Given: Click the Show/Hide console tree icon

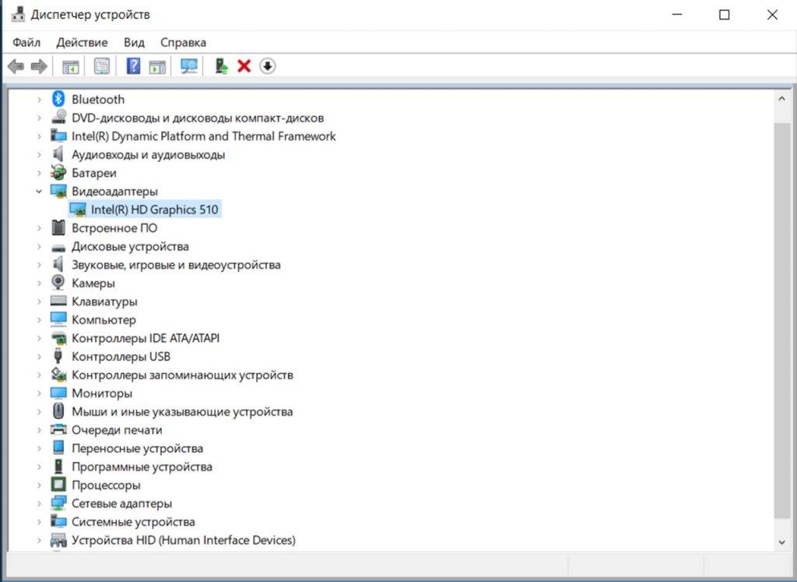Looking at the screenshot, I should click(71, 66).
